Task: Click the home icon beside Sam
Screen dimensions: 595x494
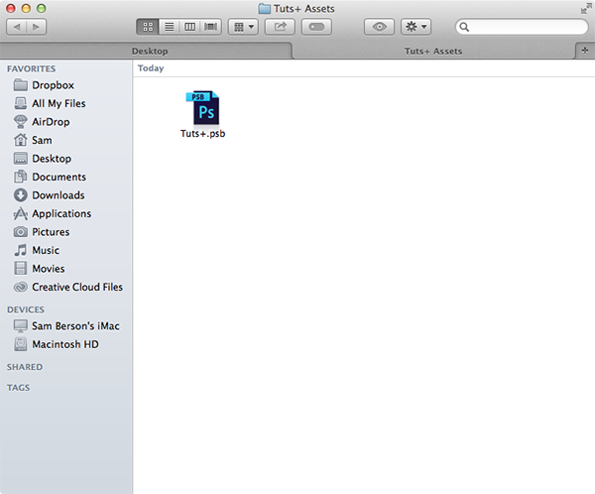Action: click(21, 140)
